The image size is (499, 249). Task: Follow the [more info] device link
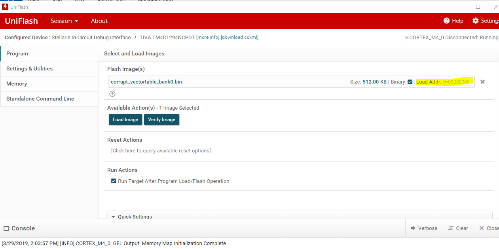pyautogui.click(x=208, y=37)
